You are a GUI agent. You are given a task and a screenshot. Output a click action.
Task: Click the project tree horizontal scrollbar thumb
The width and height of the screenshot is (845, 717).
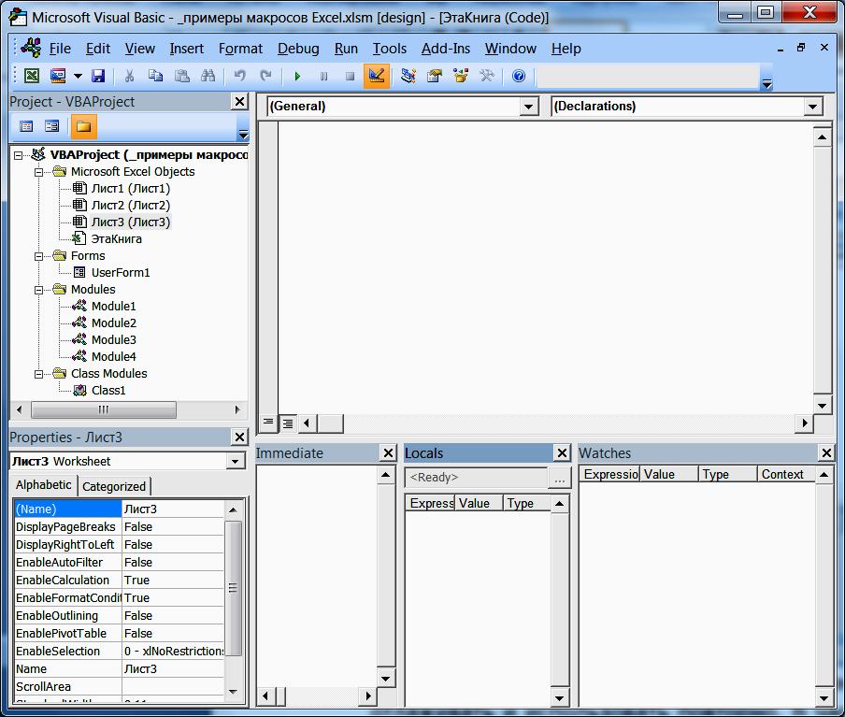click(104, 409)
